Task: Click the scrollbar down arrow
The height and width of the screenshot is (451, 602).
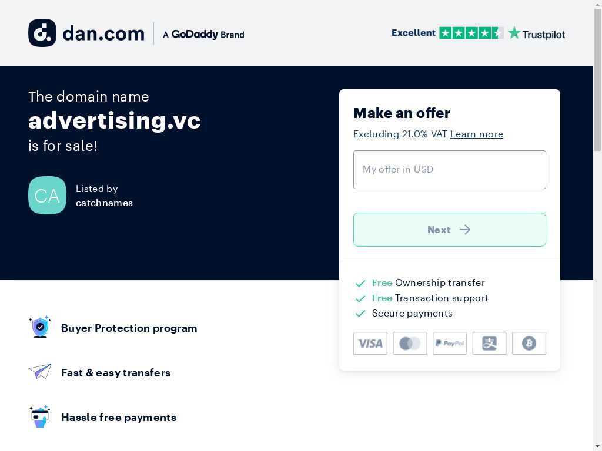Action: tap(597, 447)
